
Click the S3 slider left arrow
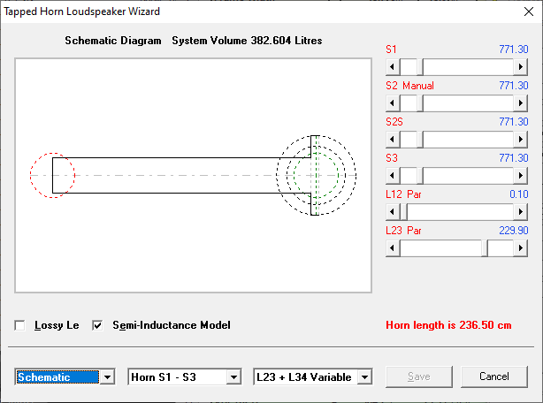(393, 176)
